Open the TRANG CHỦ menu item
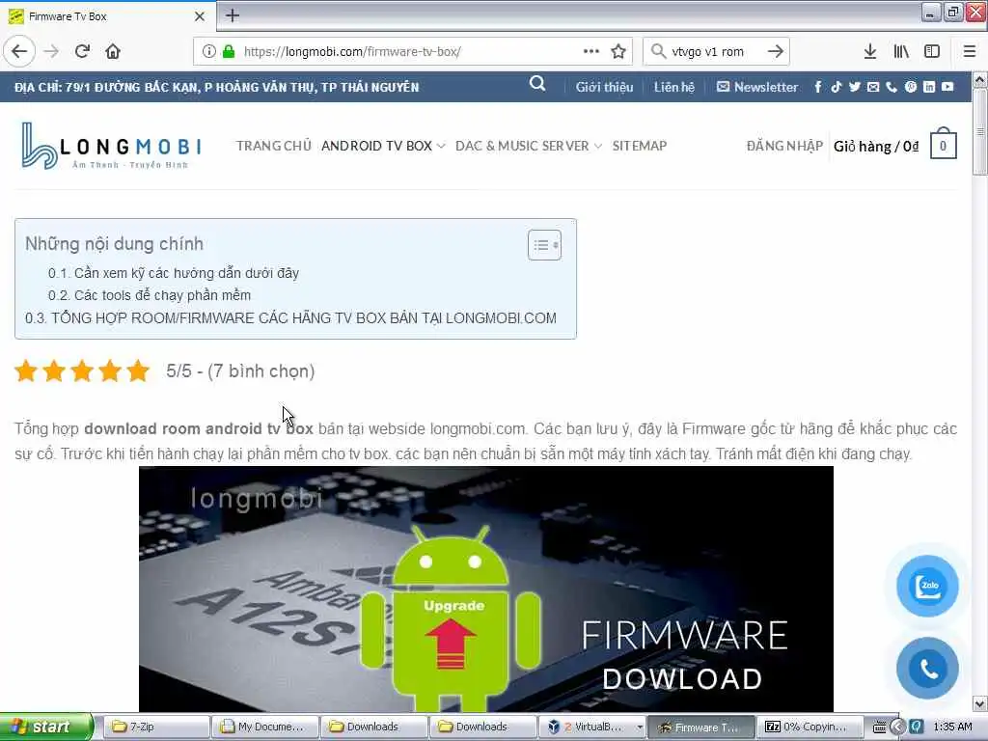The height and width of the screenshot is (741, 988). tap(273, 147)
